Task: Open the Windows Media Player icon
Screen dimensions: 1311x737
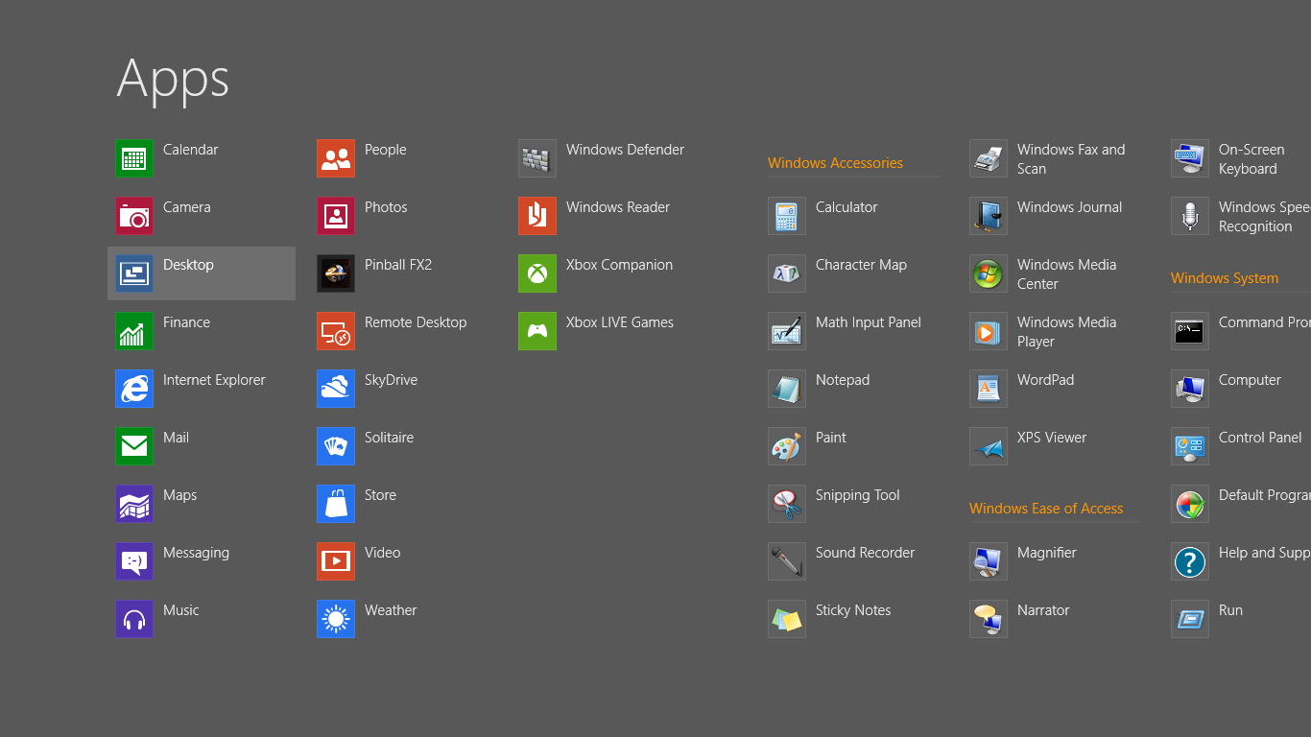Action: click(989, 331)
